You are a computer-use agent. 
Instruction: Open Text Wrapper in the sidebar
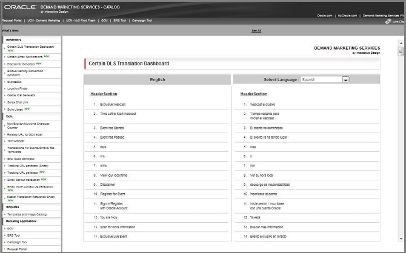[x=16, y=141]
